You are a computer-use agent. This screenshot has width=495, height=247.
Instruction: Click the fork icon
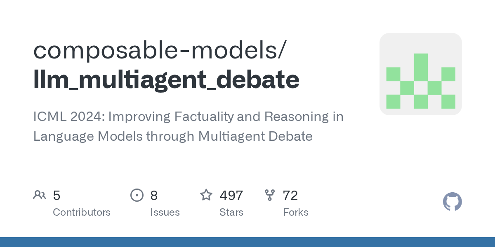270,195
